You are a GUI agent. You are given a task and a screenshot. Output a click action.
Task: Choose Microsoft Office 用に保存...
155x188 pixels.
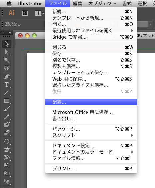(x=91, y=112)
